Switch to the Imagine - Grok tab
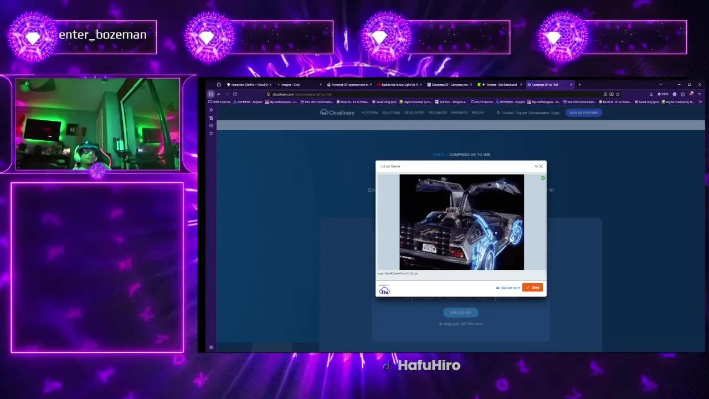709x399 pixels. [x=299, y=85]
